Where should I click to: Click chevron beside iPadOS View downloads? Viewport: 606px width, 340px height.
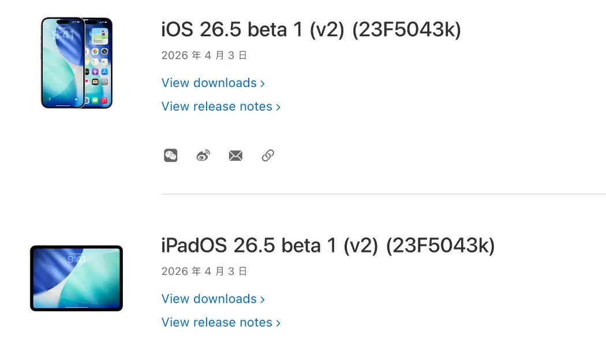(x=263, y=300)
